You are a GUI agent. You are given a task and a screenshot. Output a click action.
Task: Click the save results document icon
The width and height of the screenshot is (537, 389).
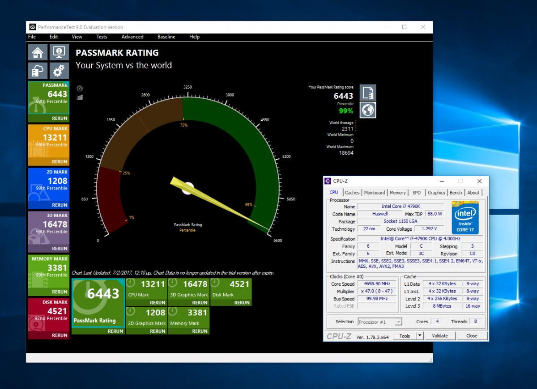[x=368, y=93]
